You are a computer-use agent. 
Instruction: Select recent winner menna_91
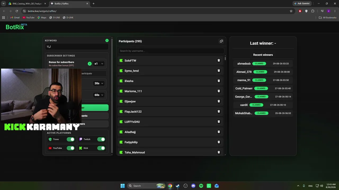coord(244,80)
